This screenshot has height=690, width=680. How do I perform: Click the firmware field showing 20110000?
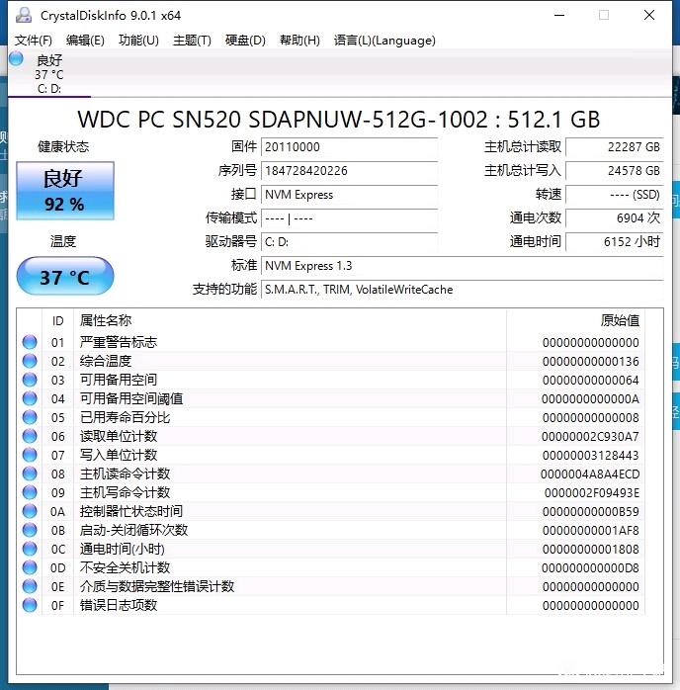[x=349, y=147]
